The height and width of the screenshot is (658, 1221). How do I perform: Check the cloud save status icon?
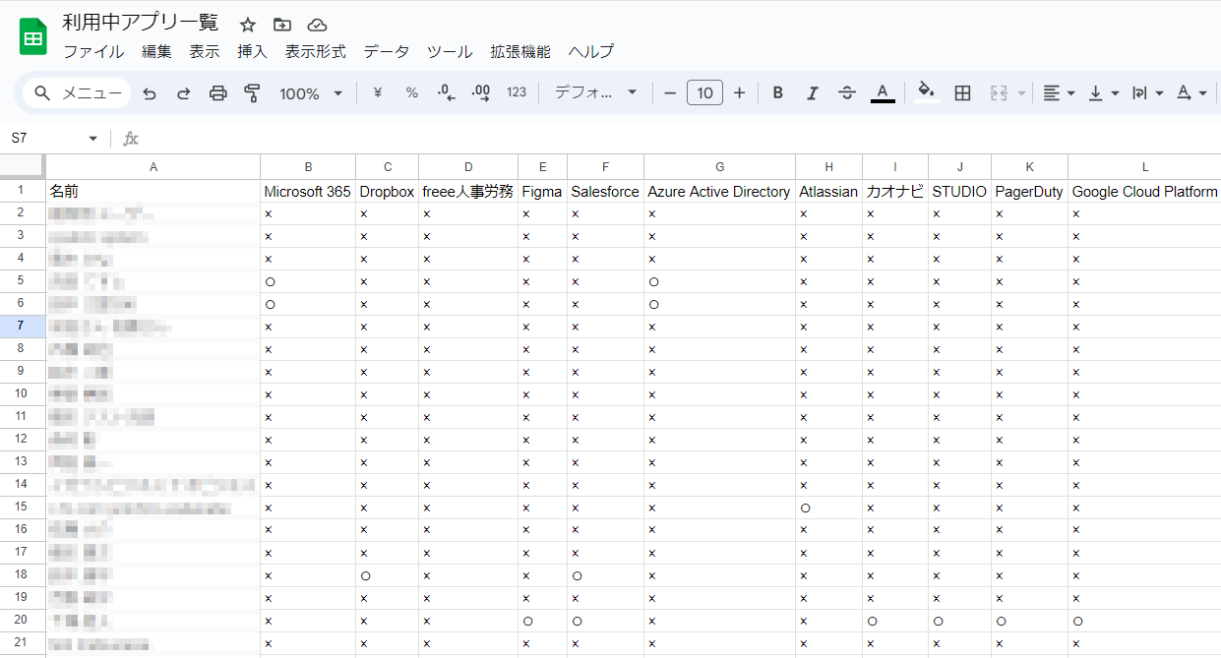(317, 25)
